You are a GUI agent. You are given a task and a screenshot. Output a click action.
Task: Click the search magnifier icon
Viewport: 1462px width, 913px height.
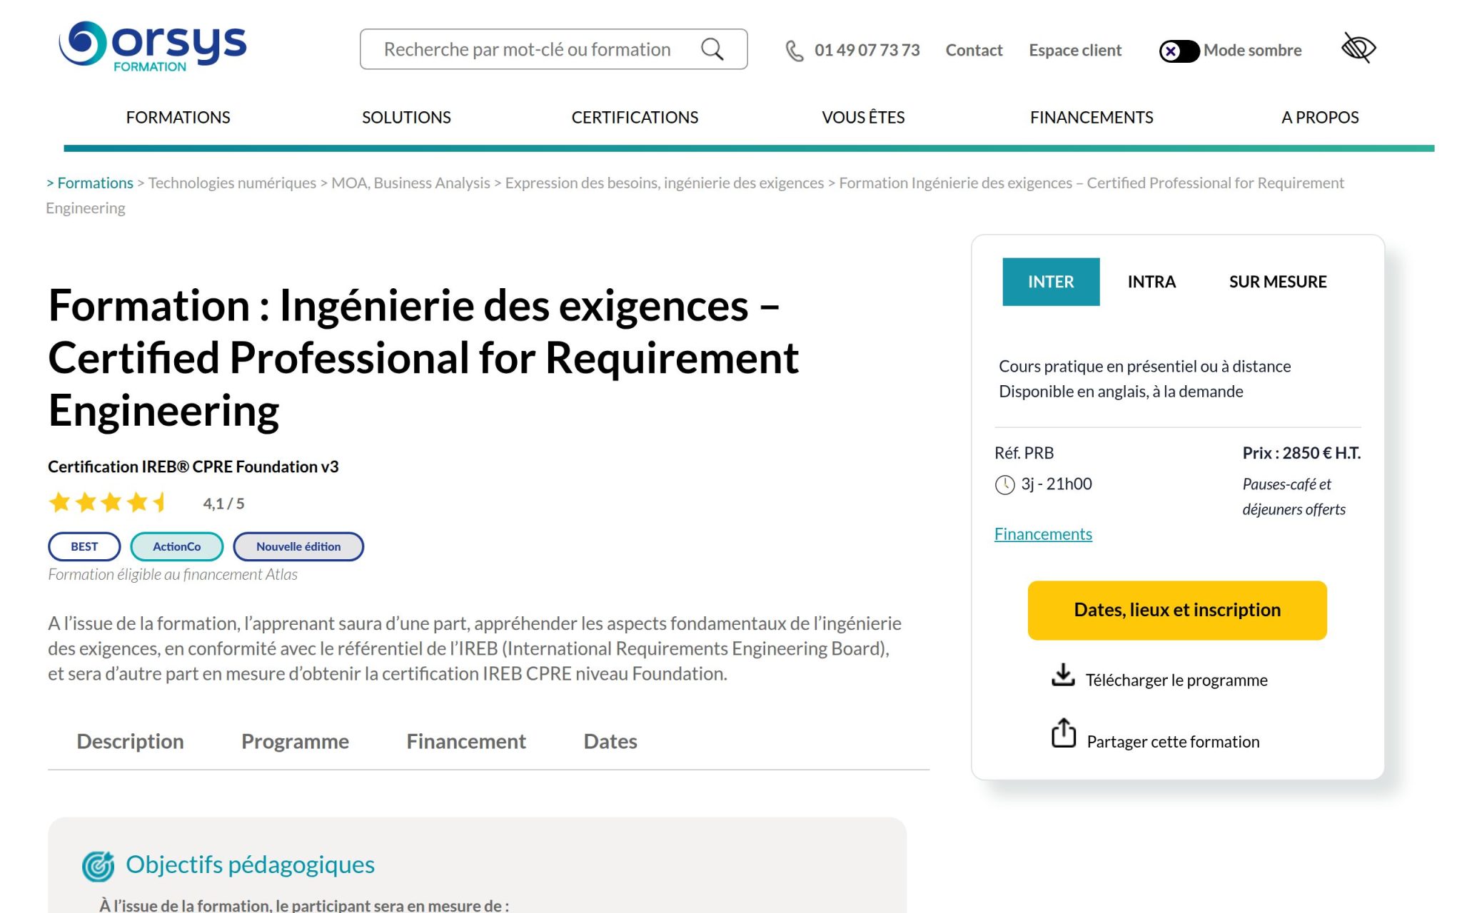712,49
